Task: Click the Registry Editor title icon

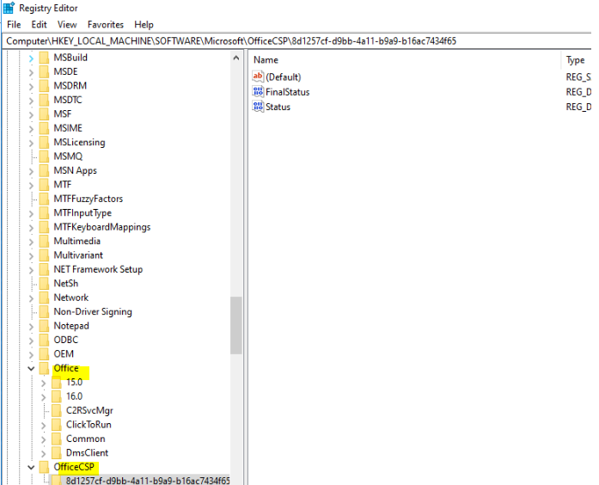Action: coord(9,8)
